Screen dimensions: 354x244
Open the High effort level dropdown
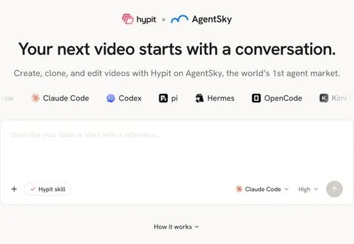click(x=308, y=189)
